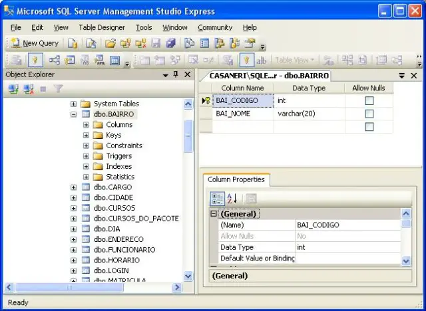Click the Open File folder icon
The width and height of the screenshot is (426, 311).
click(110, 43)
